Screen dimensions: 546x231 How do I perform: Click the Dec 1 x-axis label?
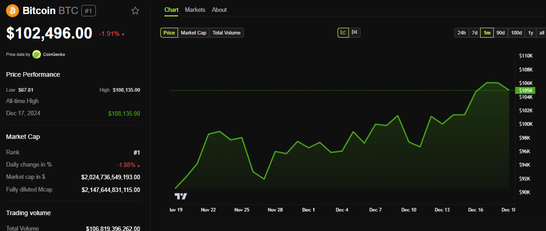coord(308,210)
